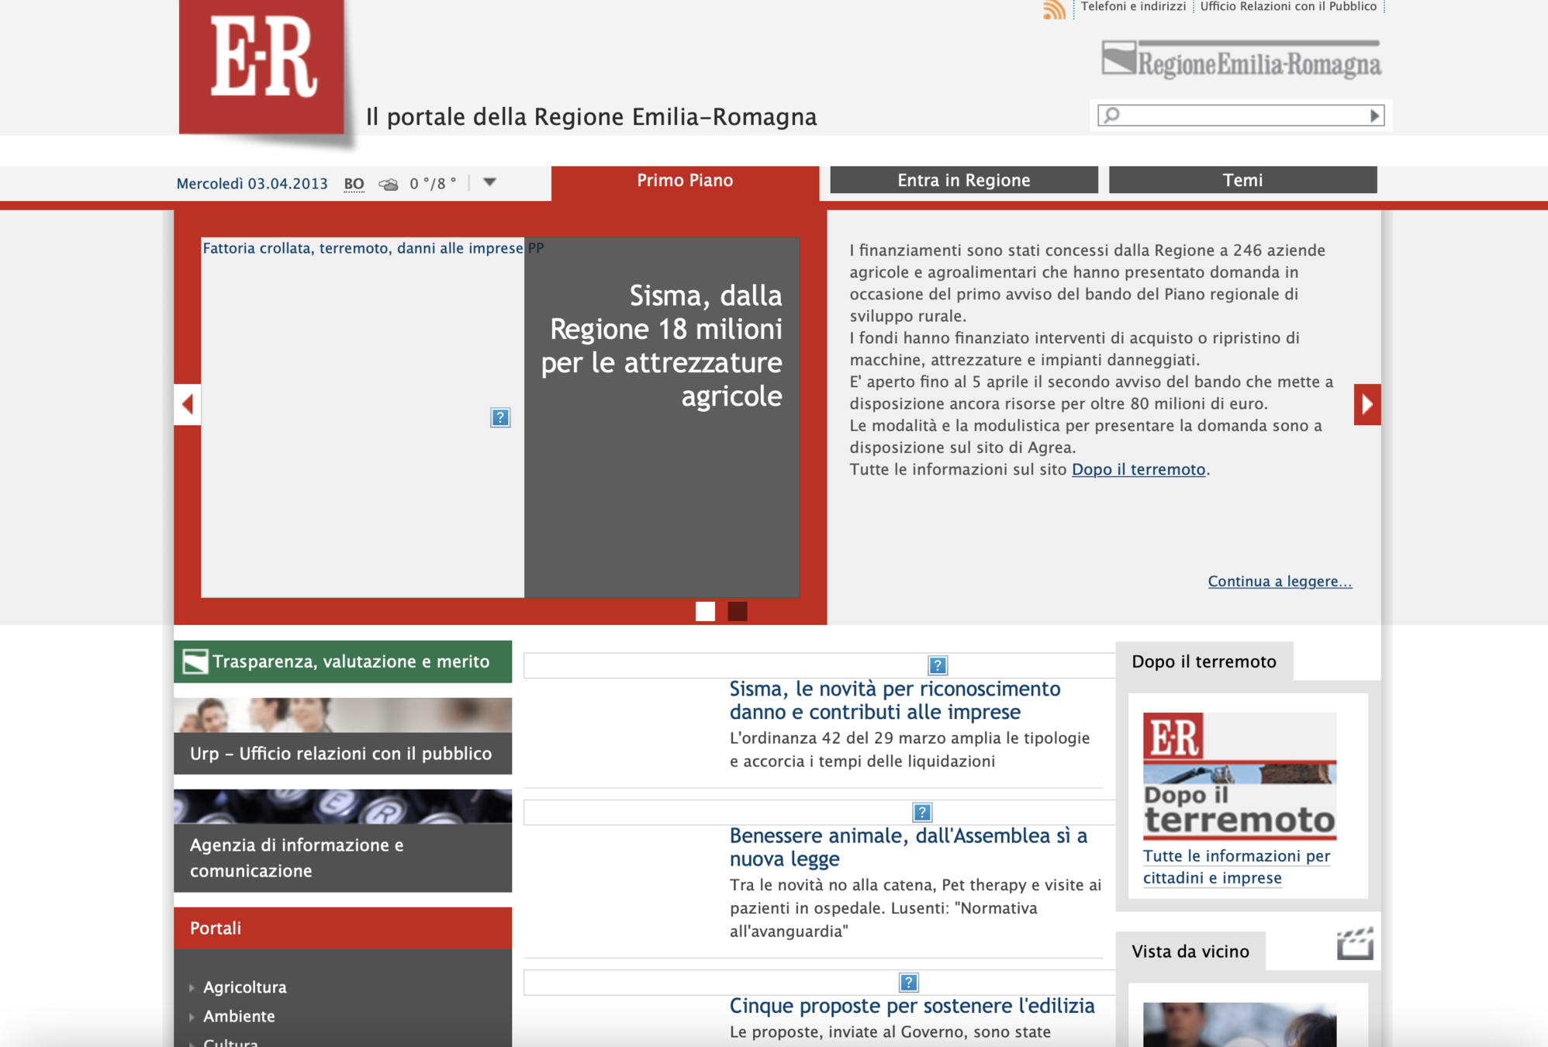
Task: Click the red E-R portal logo
Action: point(262,66)
